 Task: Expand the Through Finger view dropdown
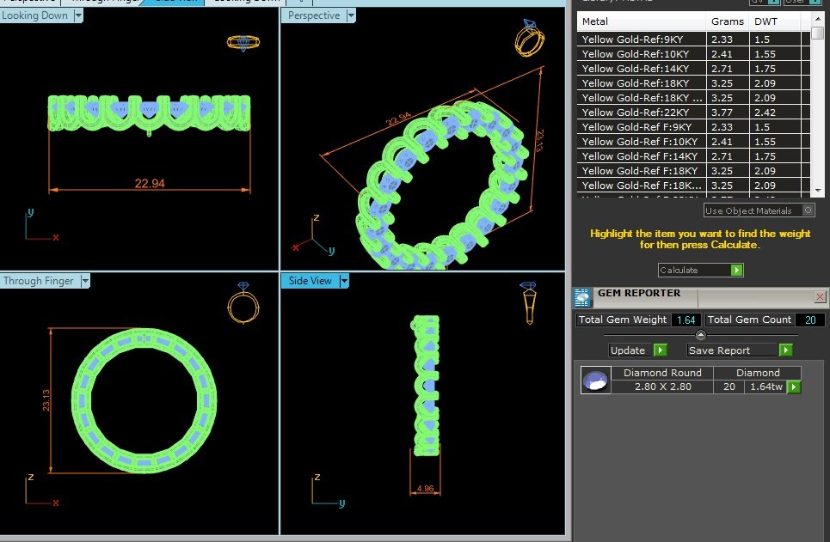pyautogui.click(x=85, y=281)
